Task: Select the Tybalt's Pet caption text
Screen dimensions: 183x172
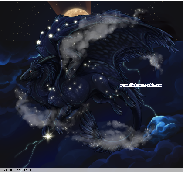Action: [16, 170]
